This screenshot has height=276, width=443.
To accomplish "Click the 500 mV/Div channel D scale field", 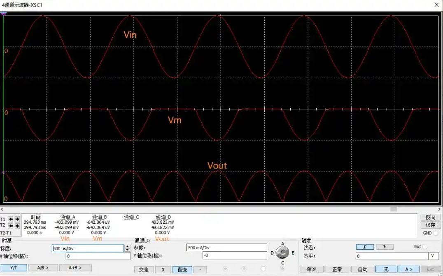I will [226, 248].
